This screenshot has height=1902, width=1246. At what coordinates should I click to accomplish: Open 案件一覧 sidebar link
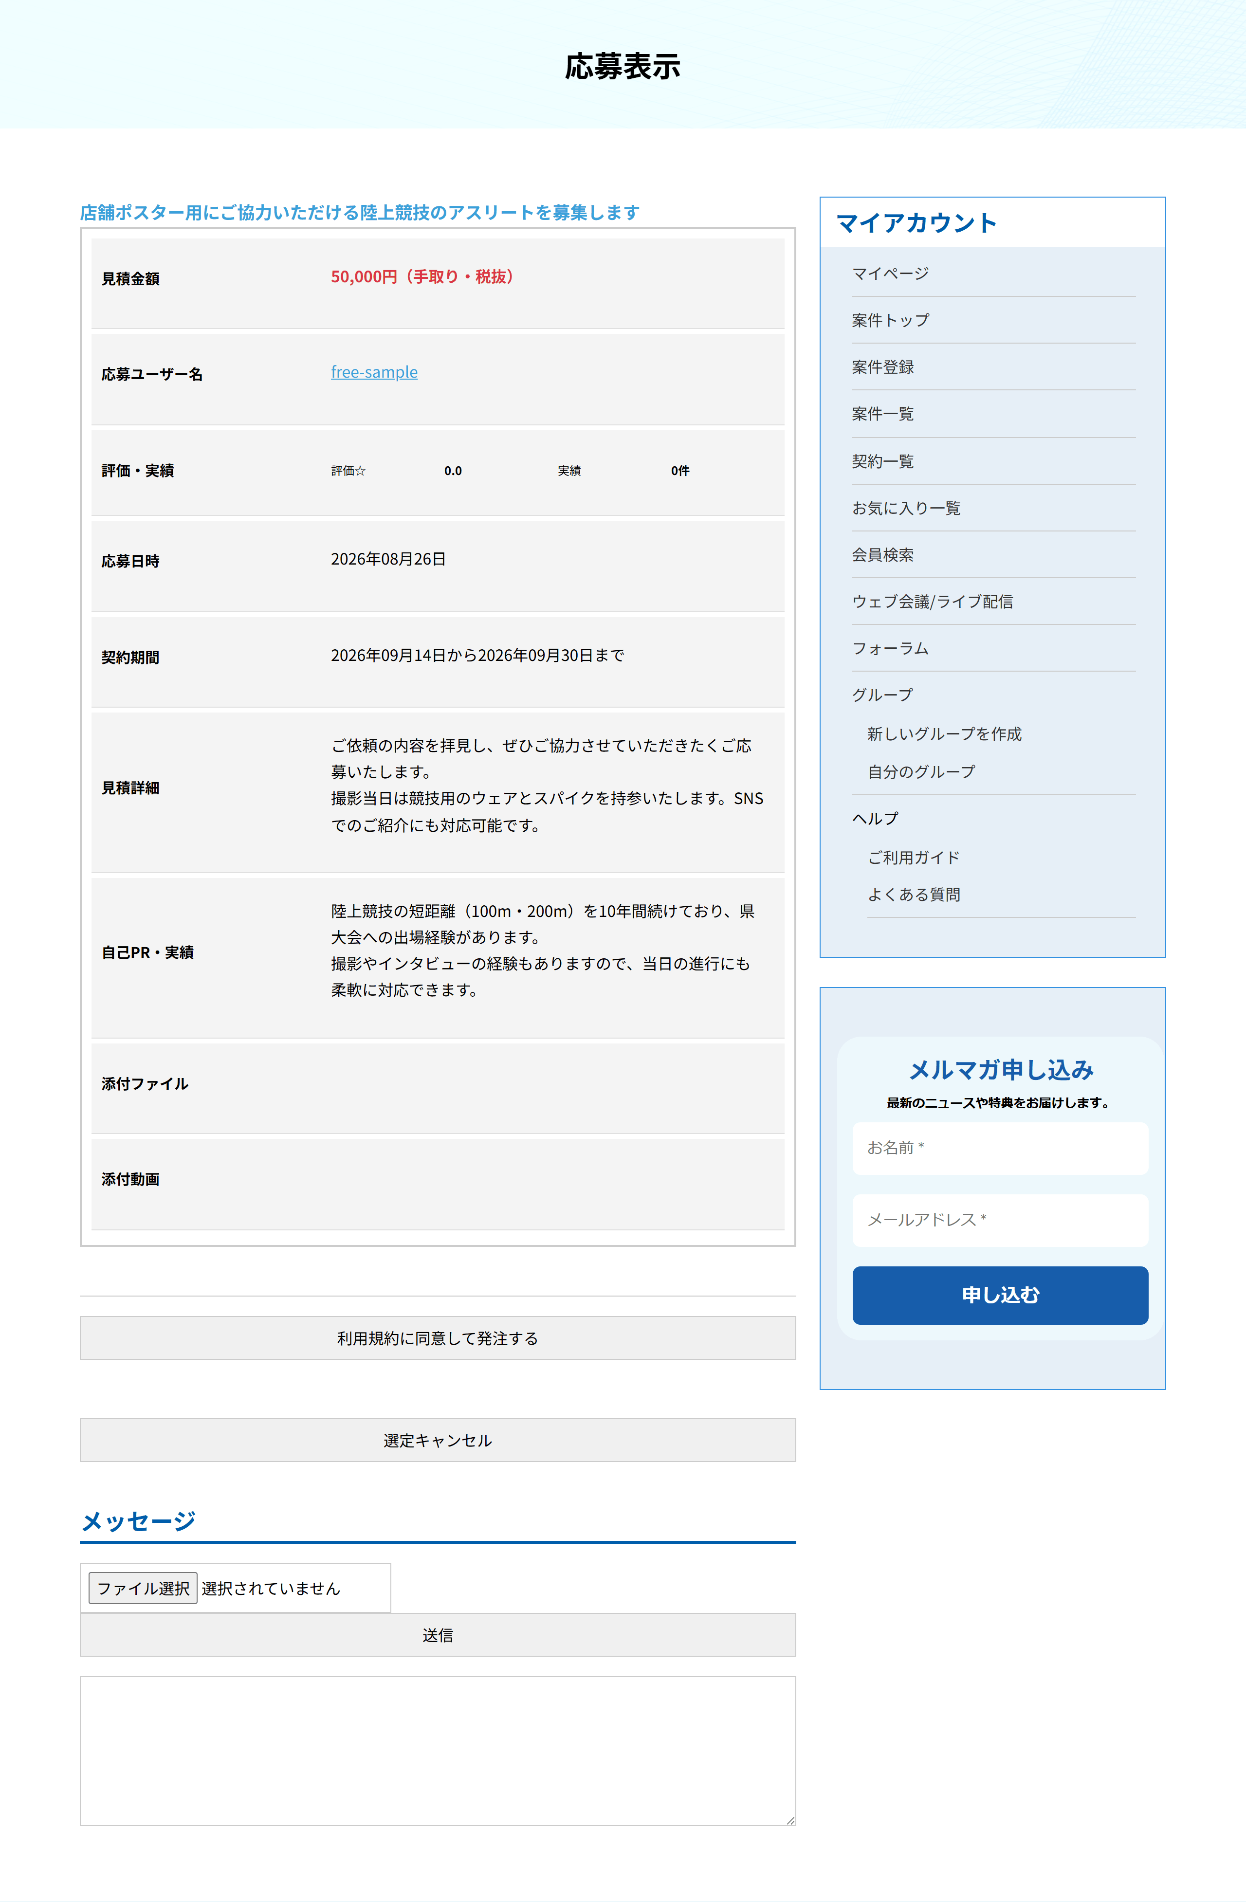tap(883, 414)
